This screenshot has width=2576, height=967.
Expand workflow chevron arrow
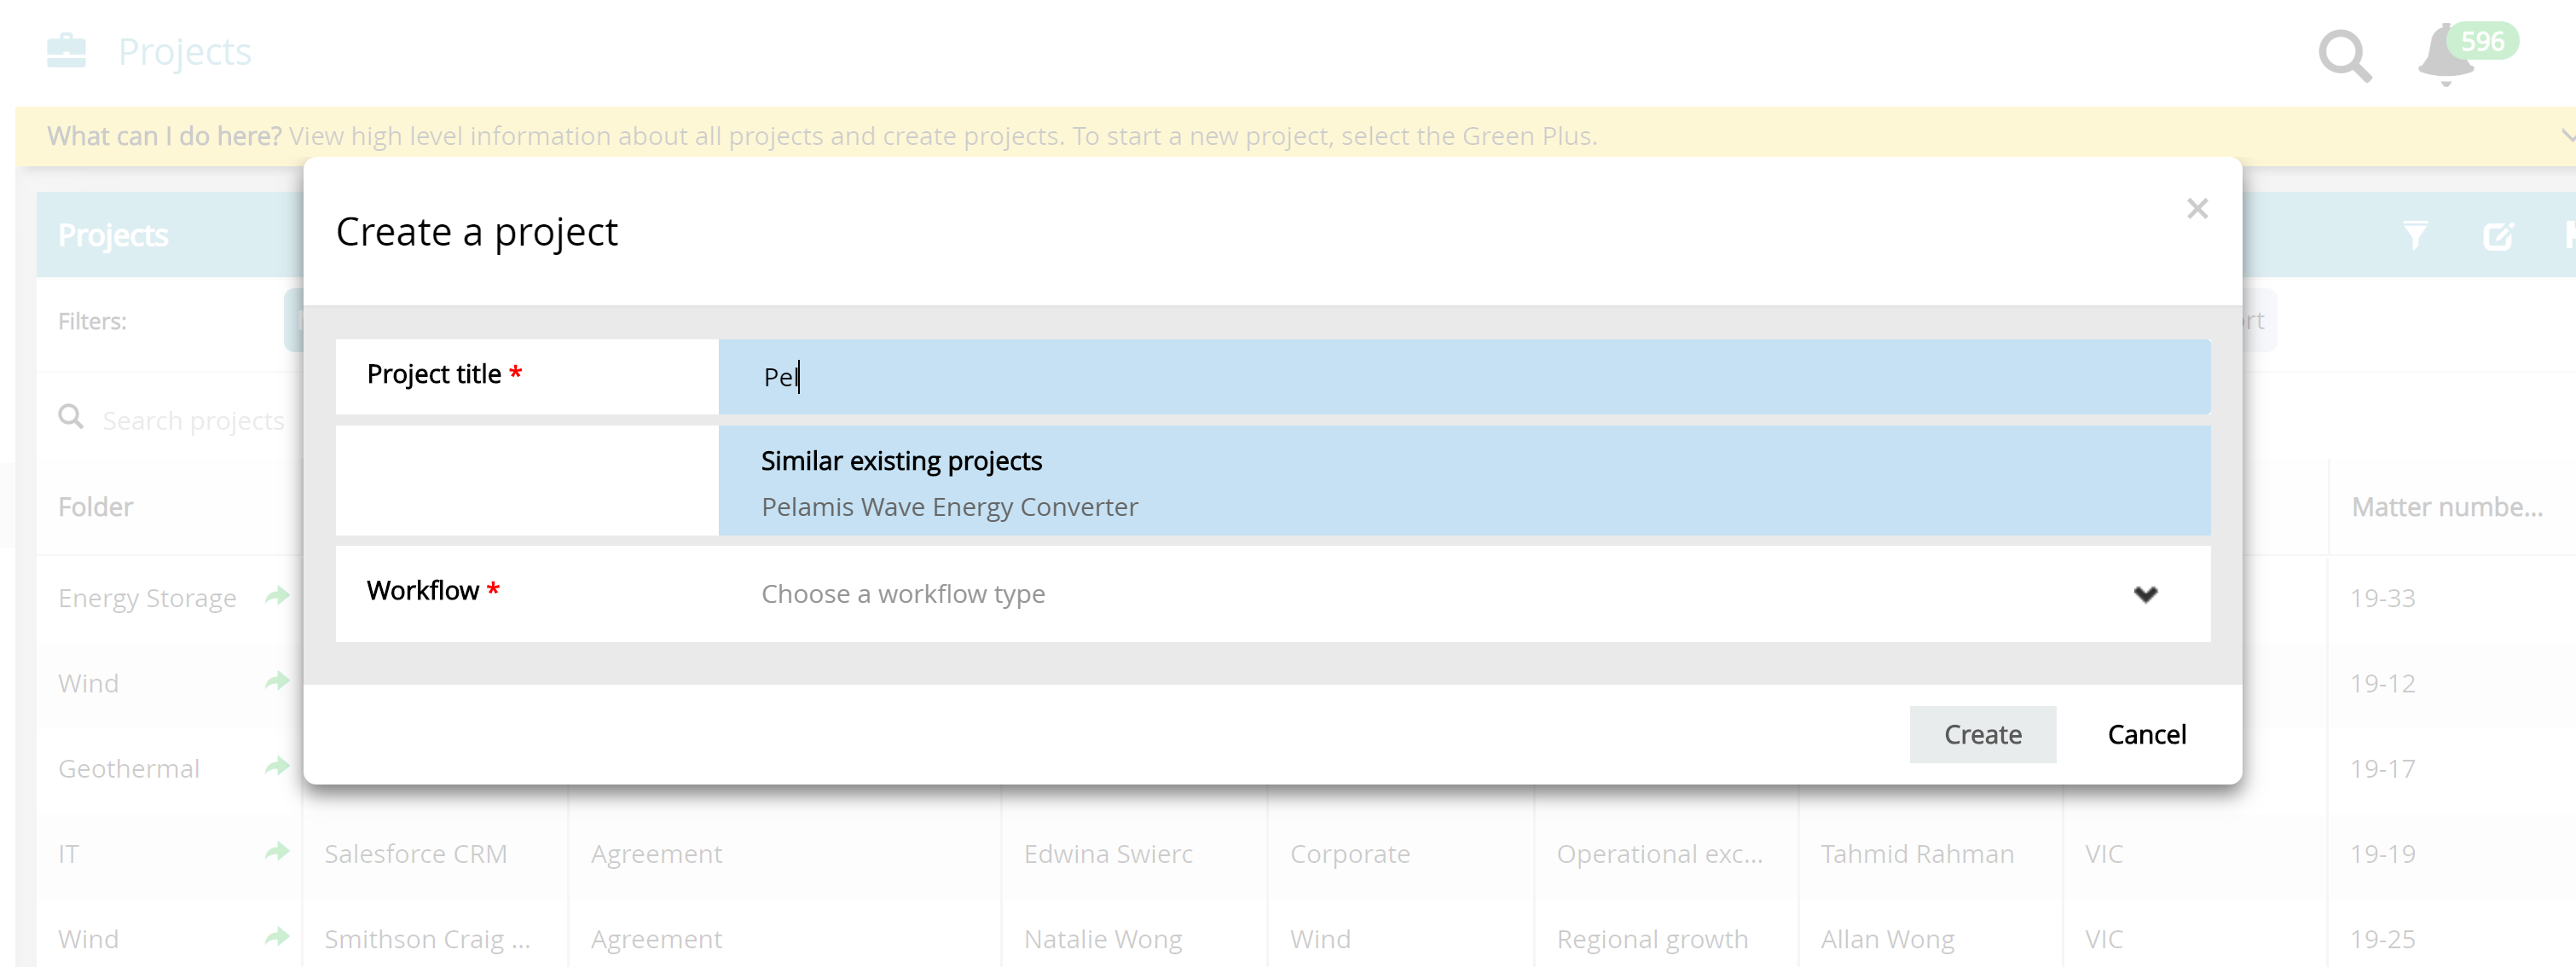(2145, 594)
